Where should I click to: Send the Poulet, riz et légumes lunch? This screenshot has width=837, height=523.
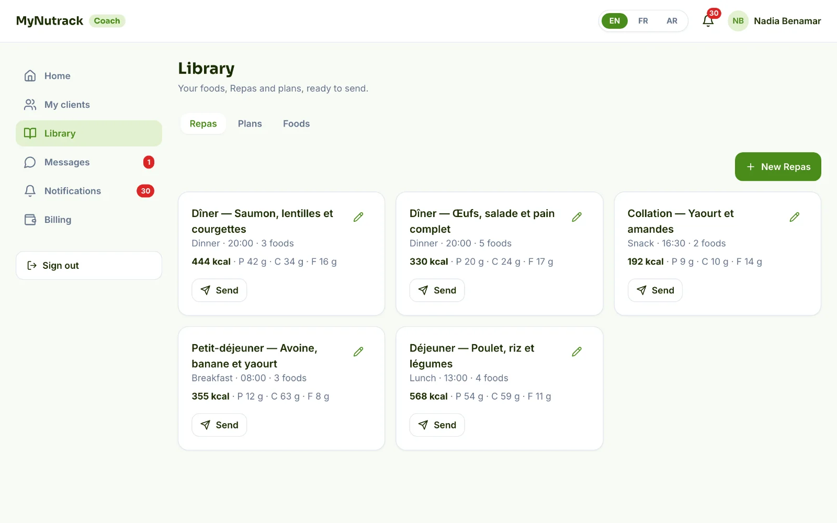[x=437, y=425]
